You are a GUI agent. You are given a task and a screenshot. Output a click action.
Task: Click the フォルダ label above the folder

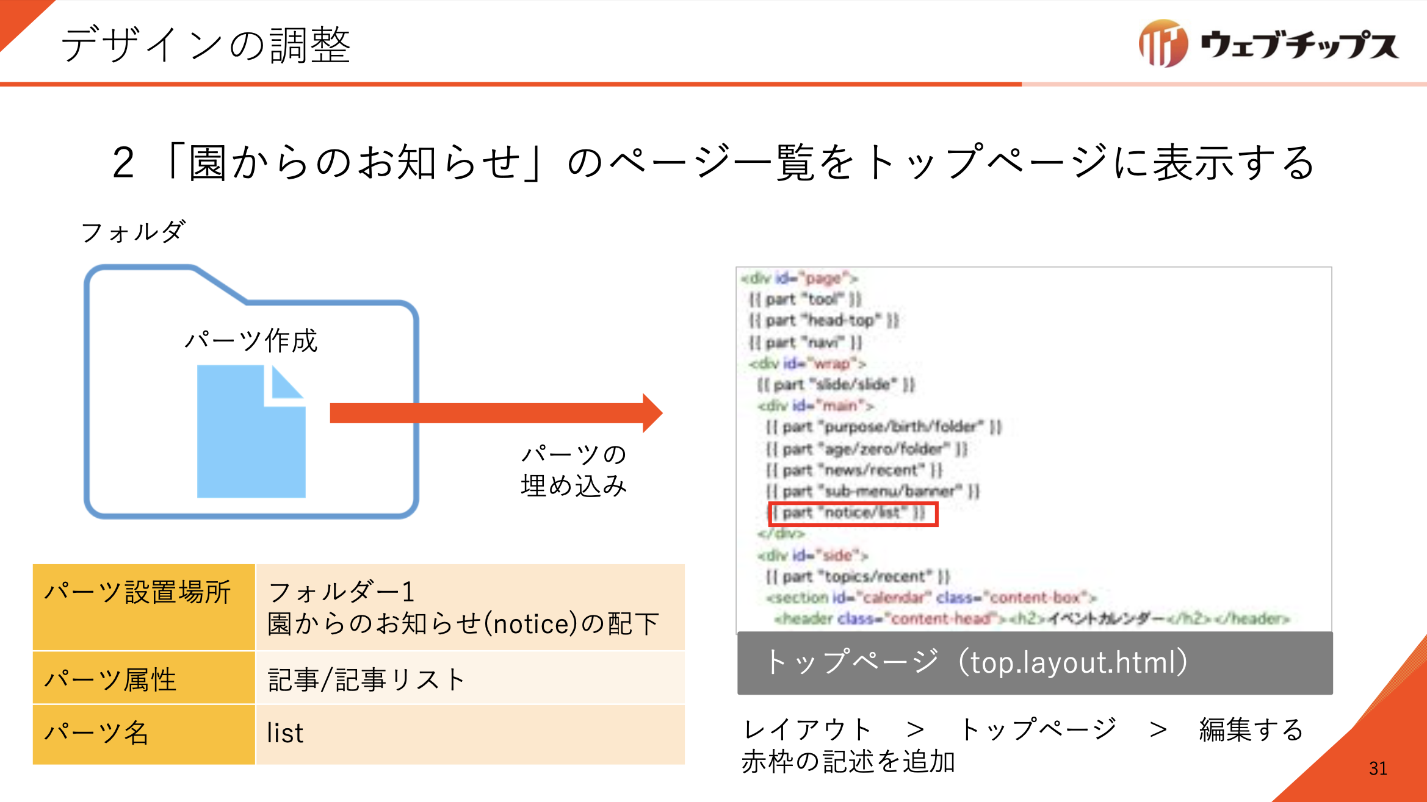pyautogui.click(x=132, y=232)
